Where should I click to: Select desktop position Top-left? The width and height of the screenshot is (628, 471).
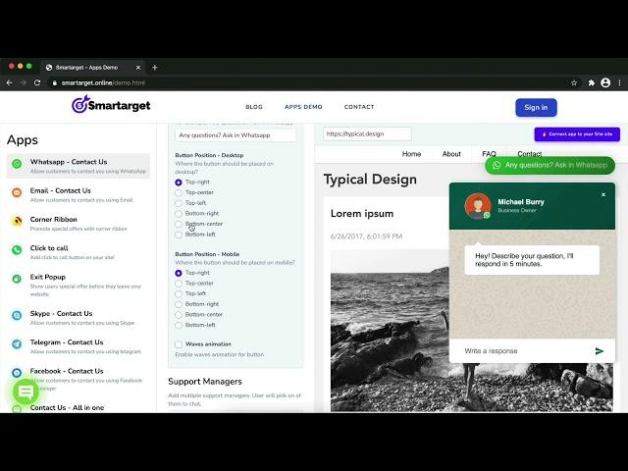pos(179,203)
